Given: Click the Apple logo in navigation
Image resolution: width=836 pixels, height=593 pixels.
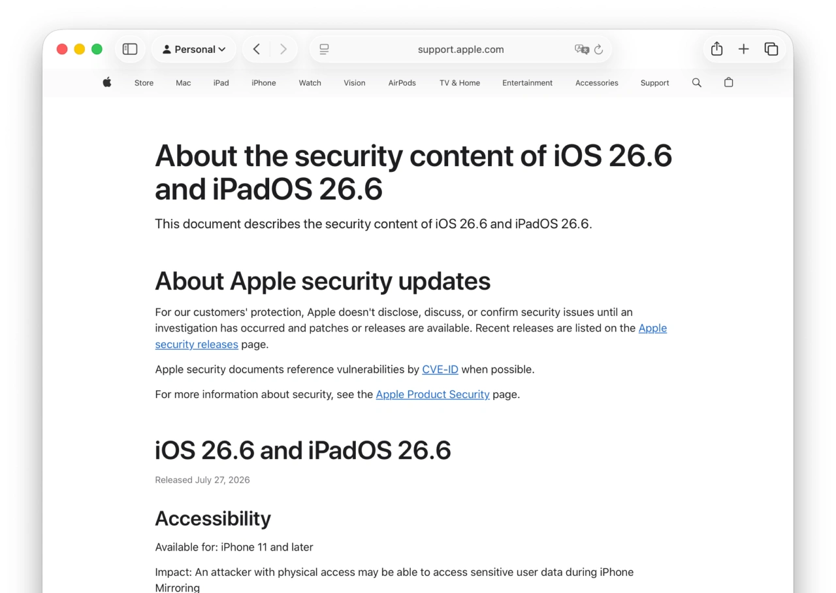Looking at the screenshot, I should click(x=107, y=82).
